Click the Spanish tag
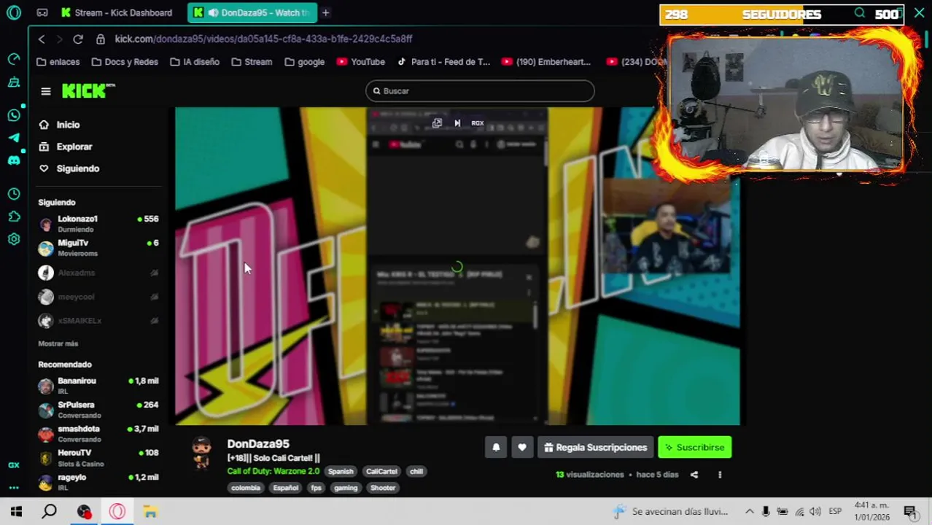Image resolution: width=932 pixels, height=525 pixels. tap(341, 471)
